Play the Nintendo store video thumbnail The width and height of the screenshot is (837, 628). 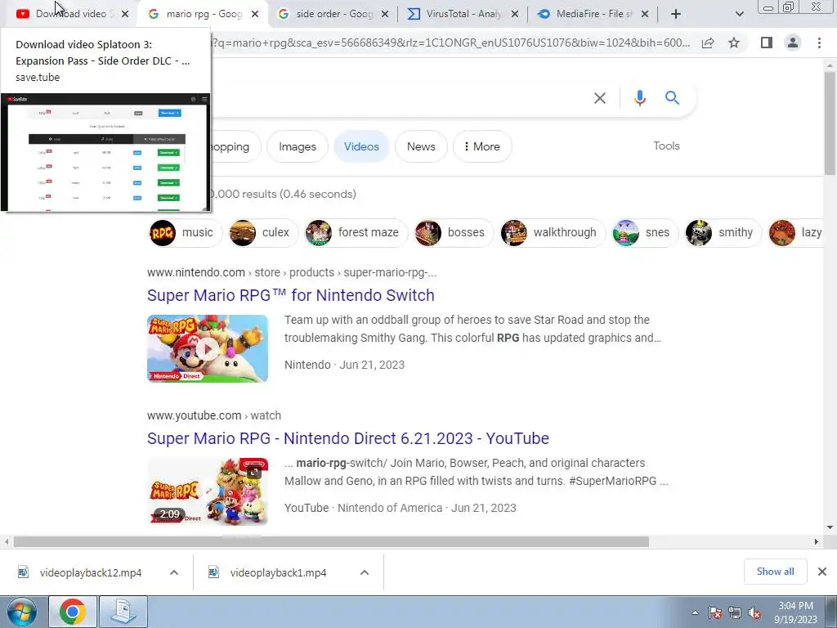pyautogui.click(x=208, y=348)
